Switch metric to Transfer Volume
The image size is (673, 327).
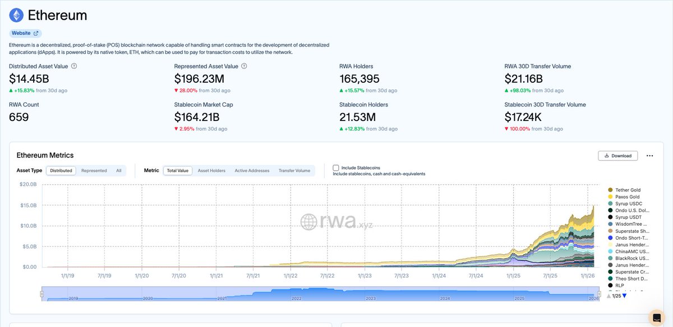(x=294, y=170)
